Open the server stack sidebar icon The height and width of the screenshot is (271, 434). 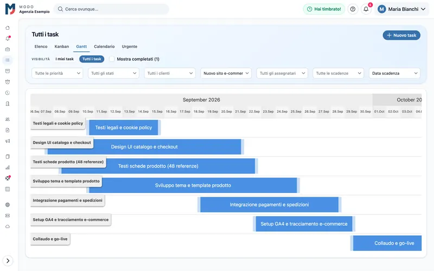click(8, 215)
